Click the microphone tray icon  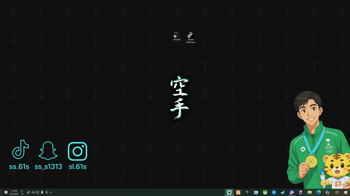pos(42,192)
